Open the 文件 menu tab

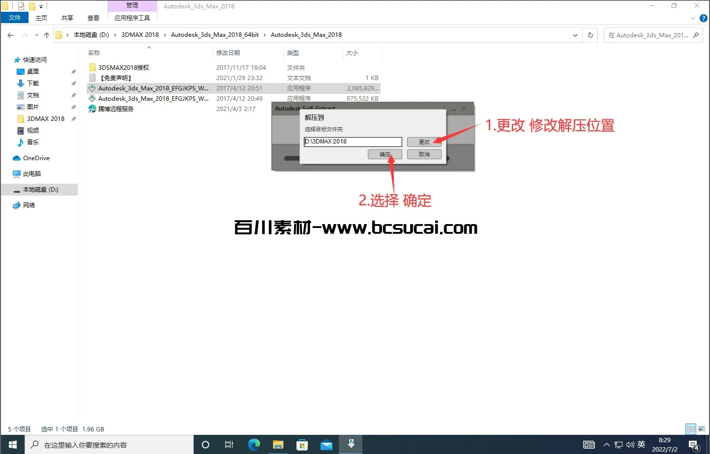(x=15, y=18)
